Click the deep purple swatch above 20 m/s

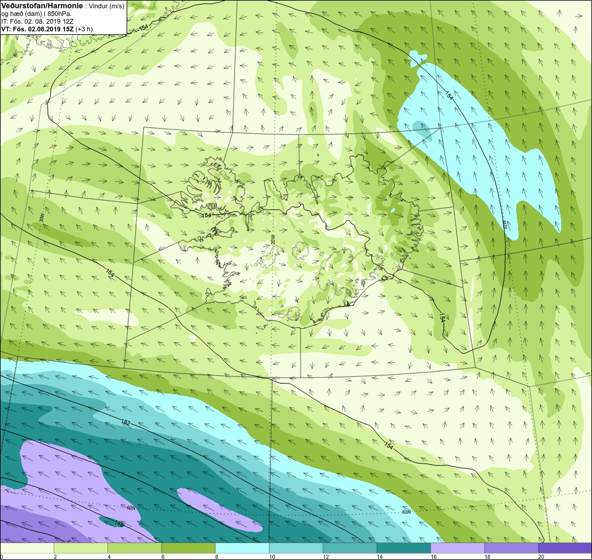point(565,548)
